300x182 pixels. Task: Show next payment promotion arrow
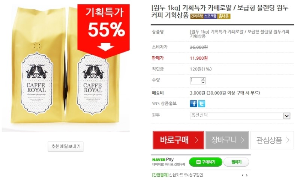(x=247, y=175)
